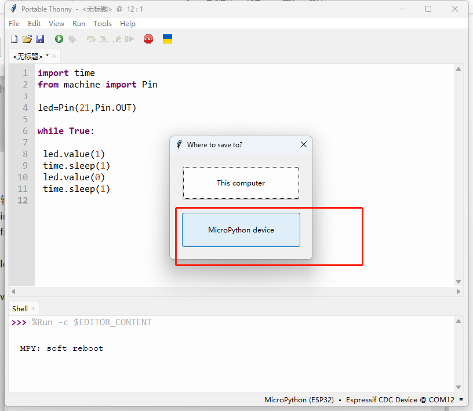
Task: Choose MicroPython device as save location
Action: click(x=241, y=230)
